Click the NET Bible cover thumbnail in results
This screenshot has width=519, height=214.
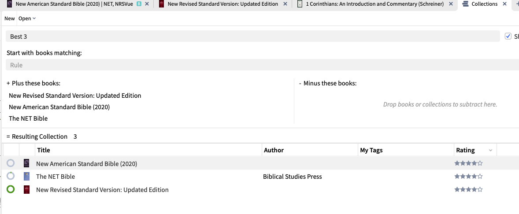26,176
